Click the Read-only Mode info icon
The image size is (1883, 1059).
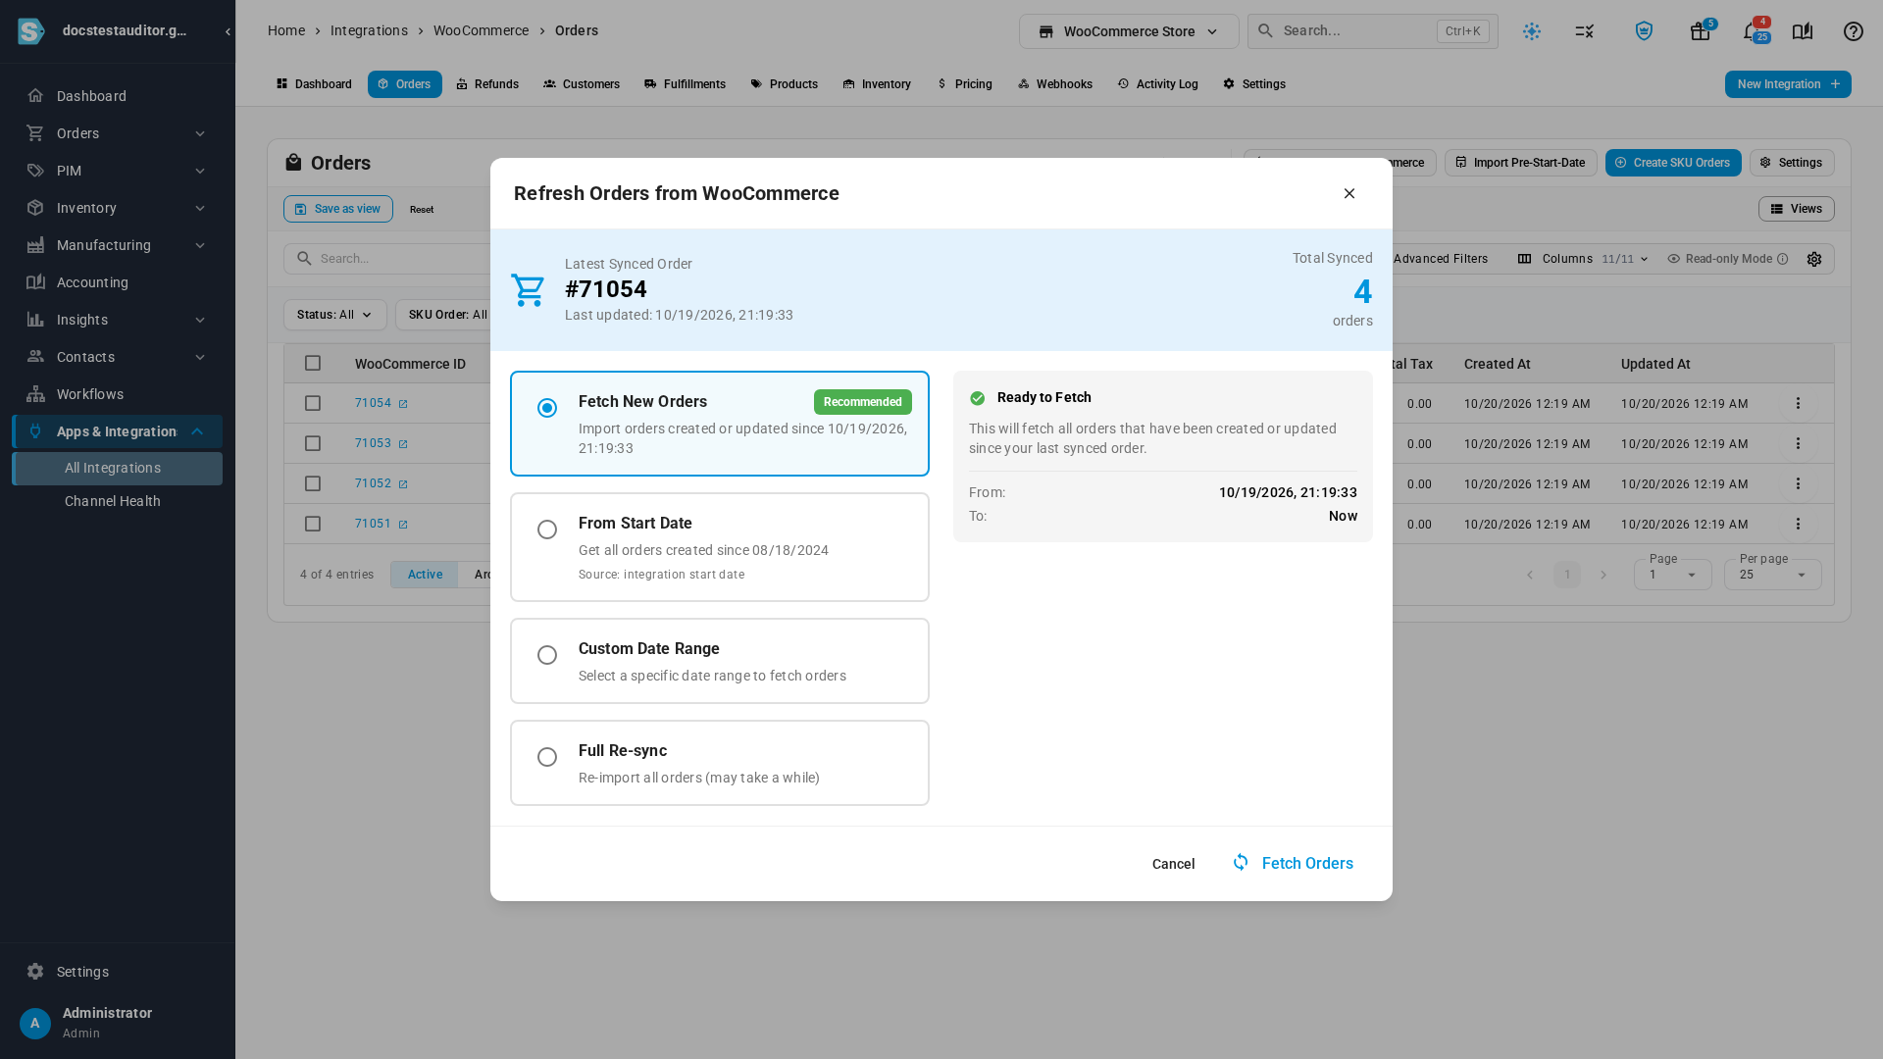(1783, 259)
